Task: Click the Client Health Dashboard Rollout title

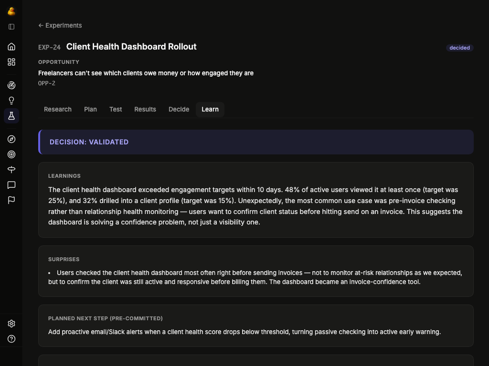Action: pyautogui.click(x=131, y=47)
